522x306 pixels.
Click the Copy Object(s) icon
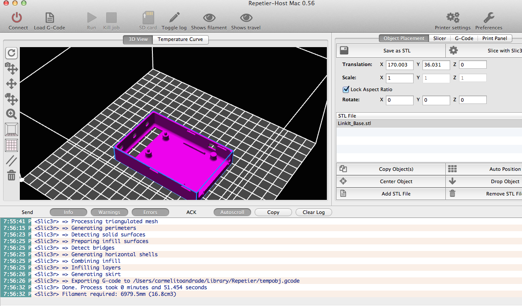(x=343, y=169)
